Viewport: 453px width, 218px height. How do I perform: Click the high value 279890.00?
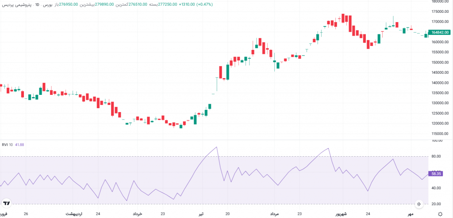click(104, 4)
